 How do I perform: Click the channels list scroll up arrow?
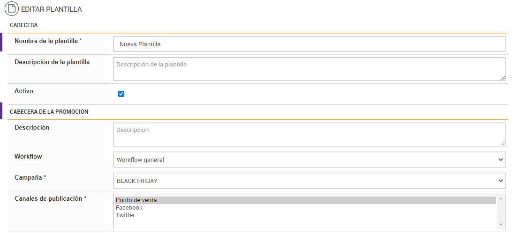click(501, 199)
